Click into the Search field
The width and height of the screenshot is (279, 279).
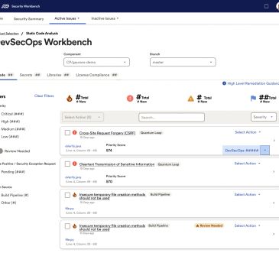click(172, 118)
